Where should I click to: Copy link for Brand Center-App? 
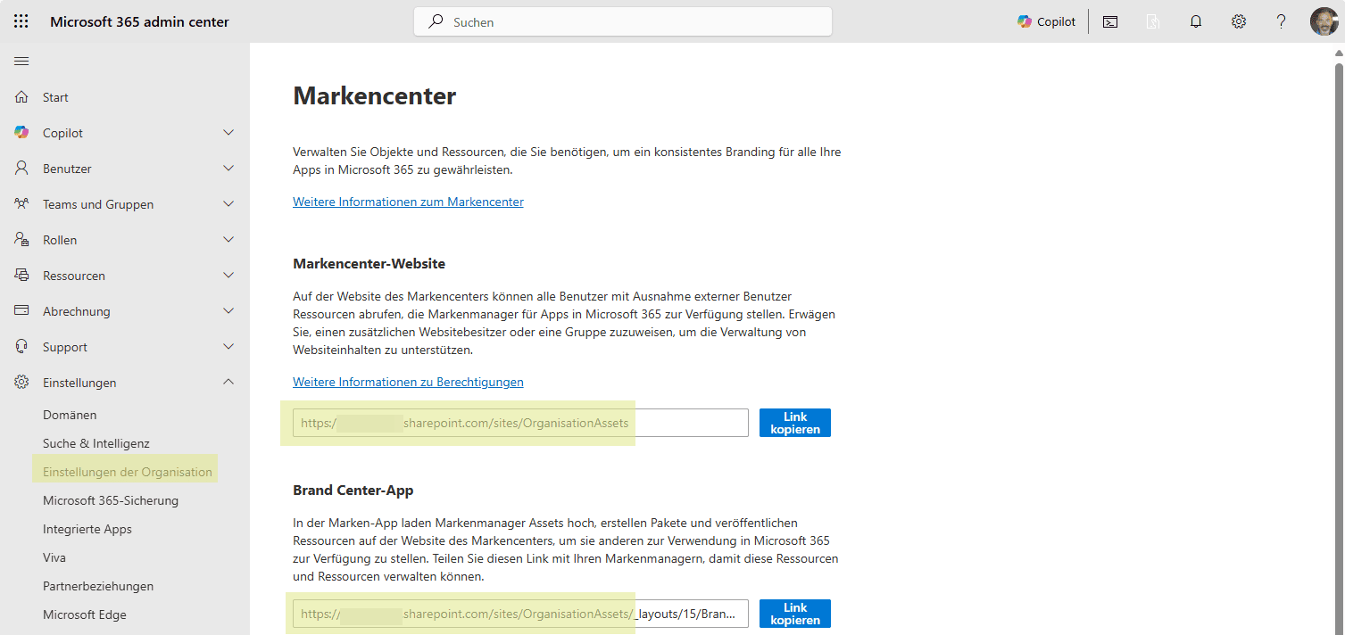point(795,614)
